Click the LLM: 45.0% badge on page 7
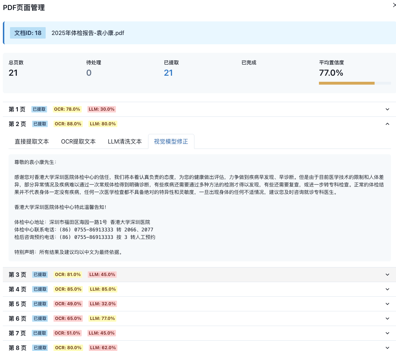The width and height of the screenshot is (396, 351). pos(102,333)
